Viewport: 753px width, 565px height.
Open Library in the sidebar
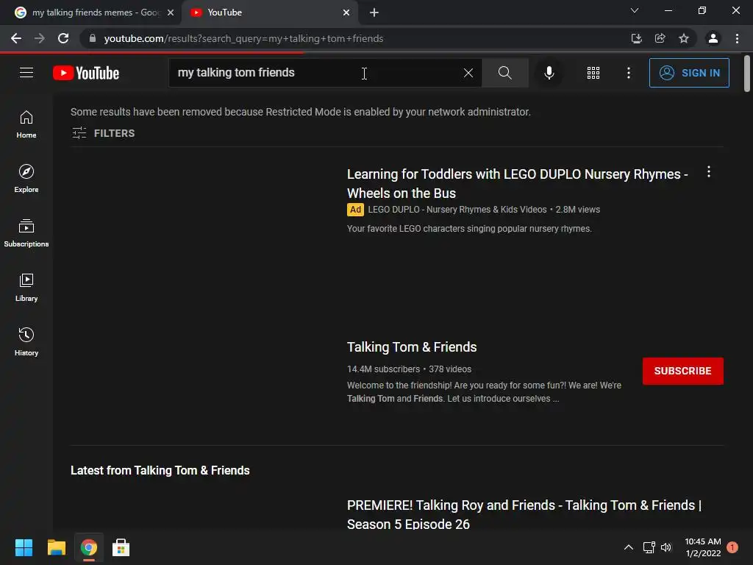point(26,287)
